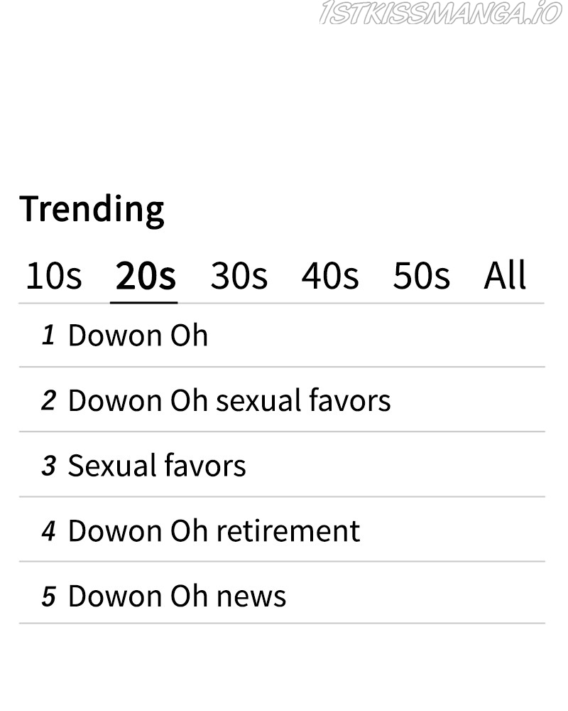Open 'Dowon Oh news' trending item
The height and width of the screenshot is (711, 568).
pyautogui.click(x=177, y=596)
